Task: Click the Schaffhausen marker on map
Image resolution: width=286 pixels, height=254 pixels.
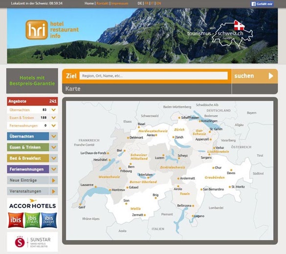Action: pos(179,117)
